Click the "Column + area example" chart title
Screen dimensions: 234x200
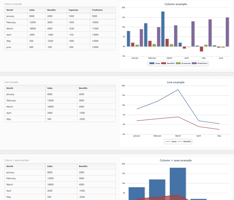pos(176,161)
